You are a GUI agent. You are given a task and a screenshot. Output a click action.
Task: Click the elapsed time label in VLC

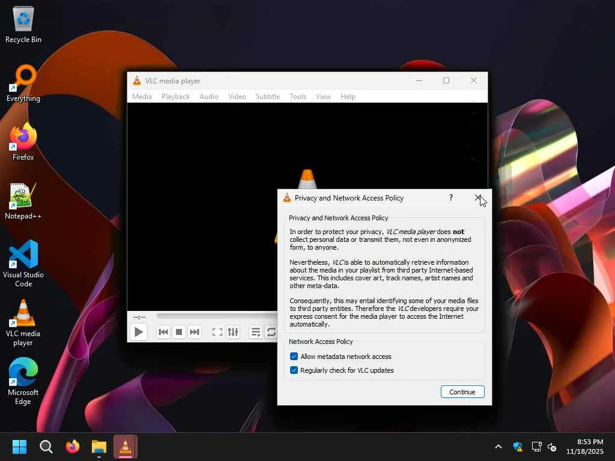(x=139, y=317)
